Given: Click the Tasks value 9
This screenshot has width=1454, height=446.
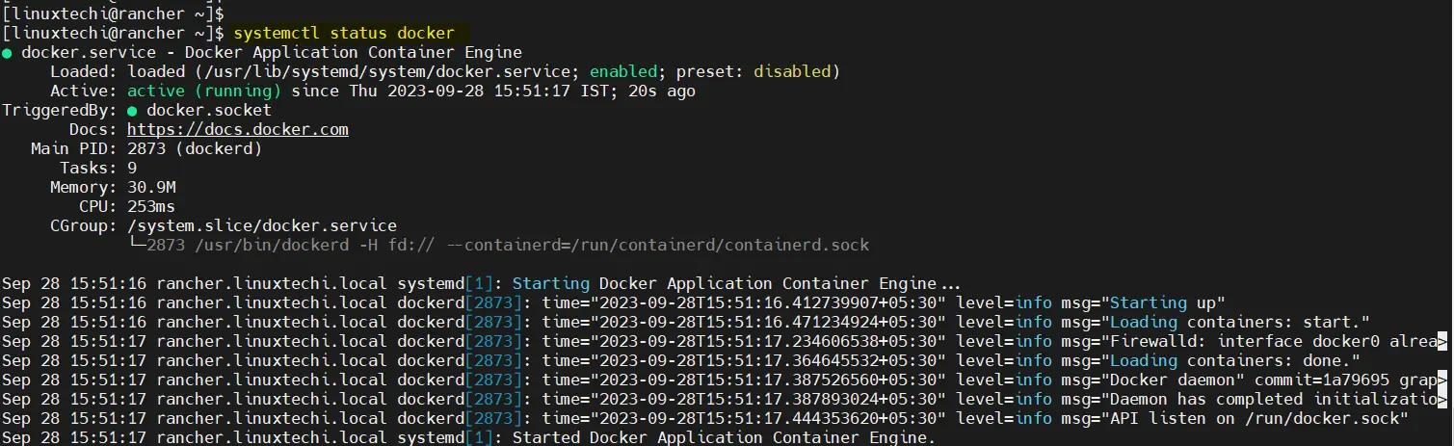Looking at the screenshot, I should [132, 168].
